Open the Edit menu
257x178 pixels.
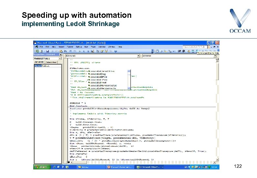(47, 47)
